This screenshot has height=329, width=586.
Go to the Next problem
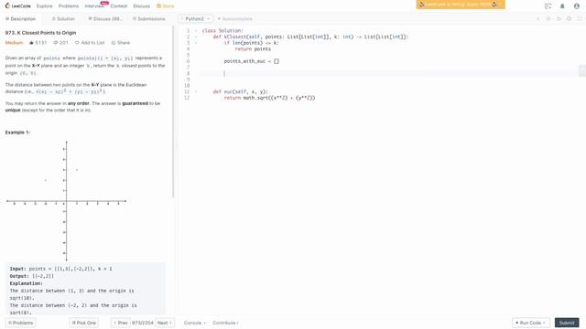point(165,323)
